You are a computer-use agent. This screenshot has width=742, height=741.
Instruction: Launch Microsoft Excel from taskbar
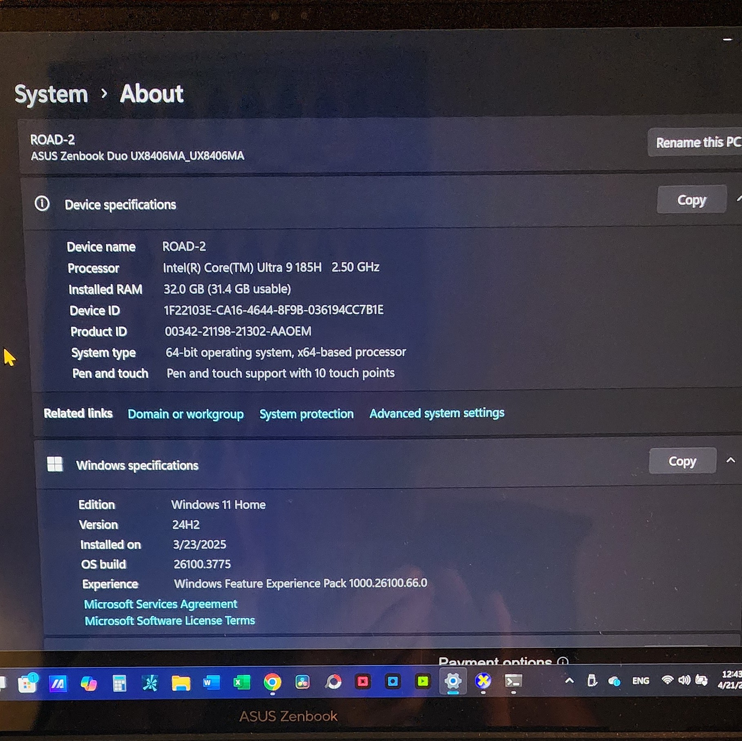(x=242, y=682)
